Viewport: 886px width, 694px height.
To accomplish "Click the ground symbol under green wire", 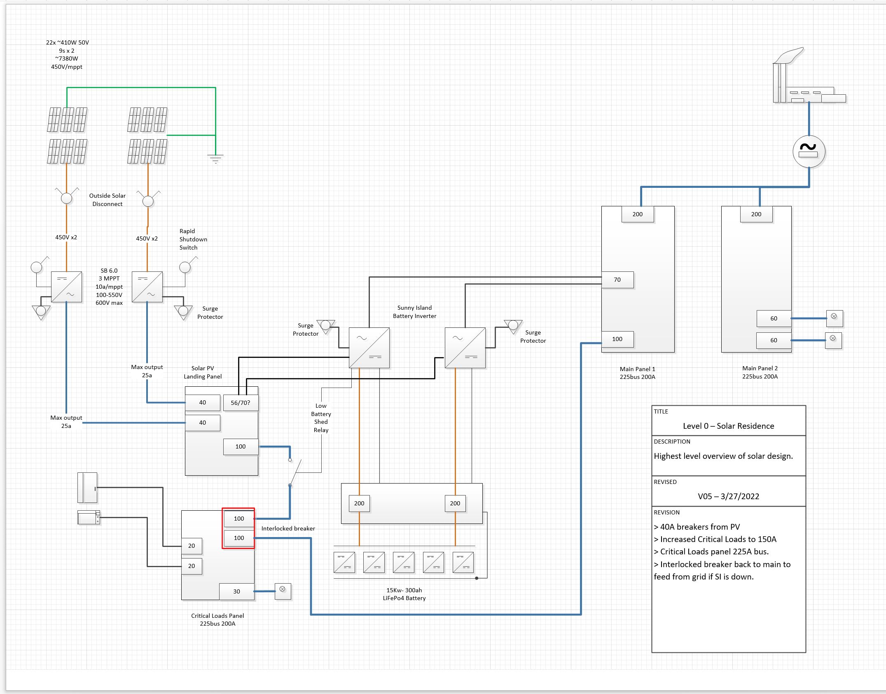I will coord(215,159).
